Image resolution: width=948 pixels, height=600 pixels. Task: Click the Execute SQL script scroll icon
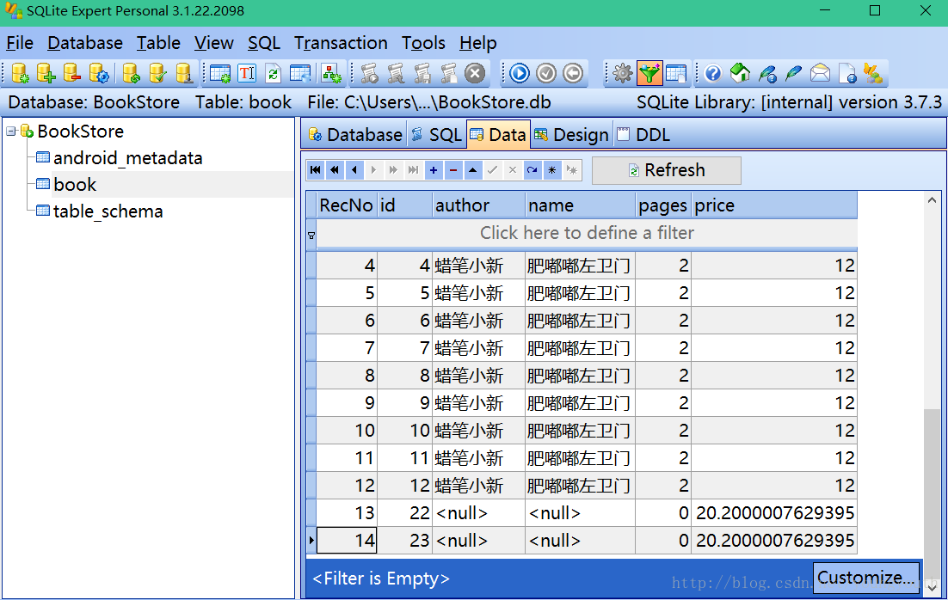pyautogui.click(x=369, y=74)
